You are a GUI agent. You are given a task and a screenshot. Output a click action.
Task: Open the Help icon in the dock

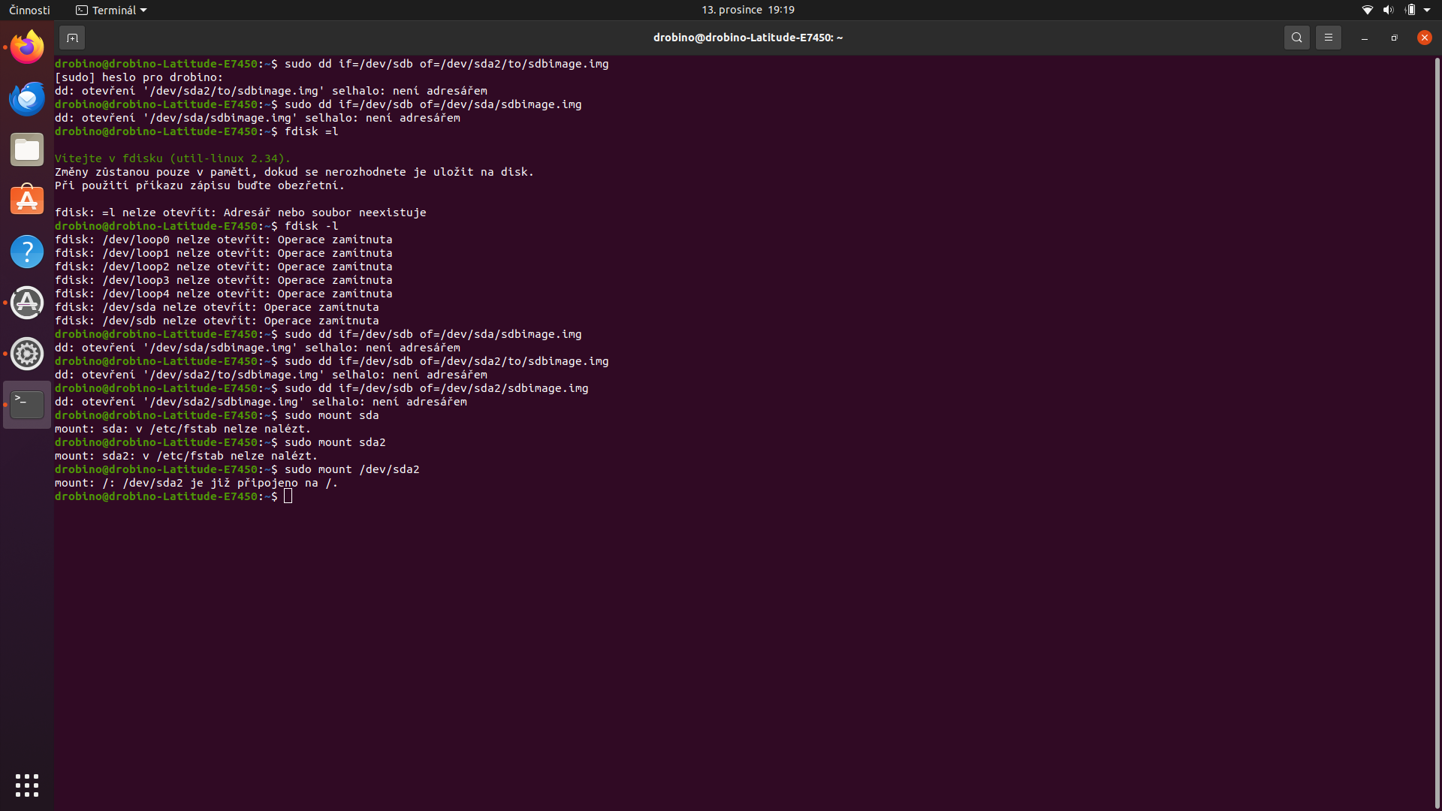(x=27, y=252)
